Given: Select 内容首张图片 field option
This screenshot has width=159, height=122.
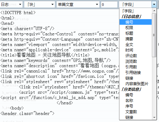Looking at the screenshot, I should [135, 84].
